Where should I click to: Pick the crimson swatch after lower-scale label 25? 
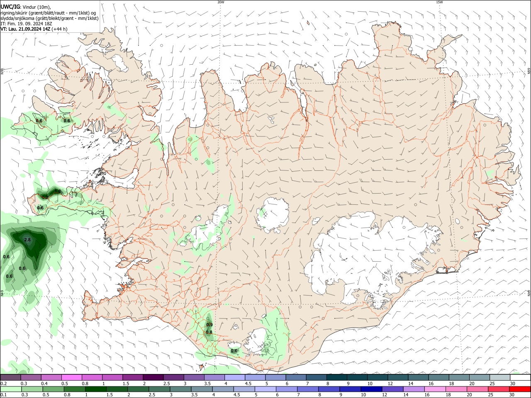(x=498, y=389)
